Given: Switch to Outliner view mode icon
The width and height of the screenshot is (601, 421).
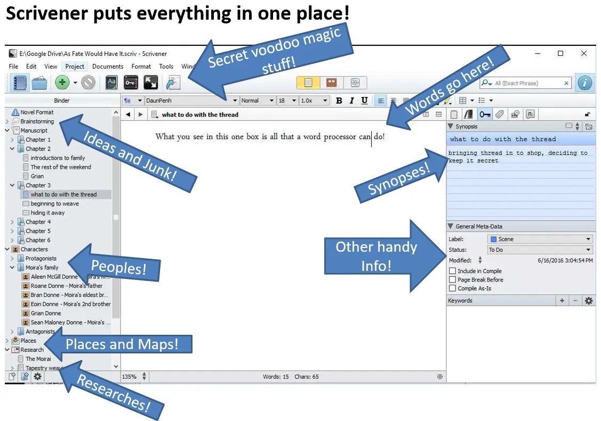Looking at the screenshot, I should pyautogui.click(x=355, y=82).
